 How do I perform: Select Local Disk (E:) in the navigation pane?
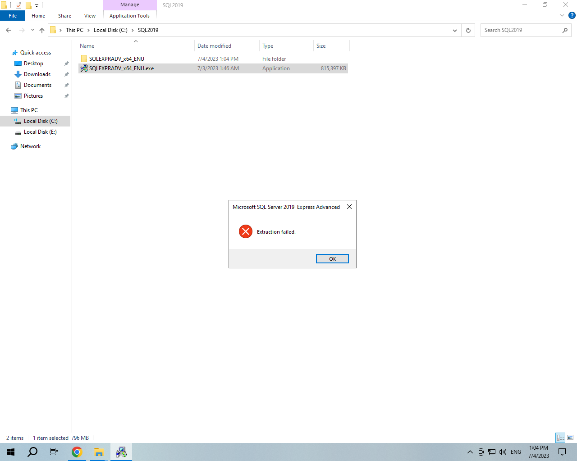tap(40, 132)
